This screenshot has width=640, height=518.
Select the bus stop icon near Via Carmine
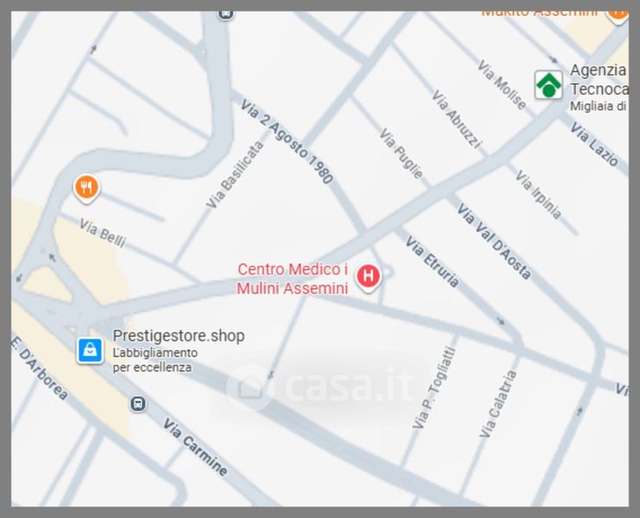tap(138, 404)
